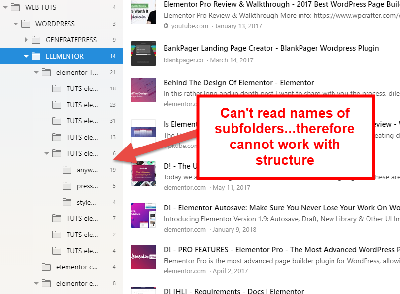400x294 pixels.
Task: Click count 19 beside 'anyw...'
Action: [x=113, y=170]
